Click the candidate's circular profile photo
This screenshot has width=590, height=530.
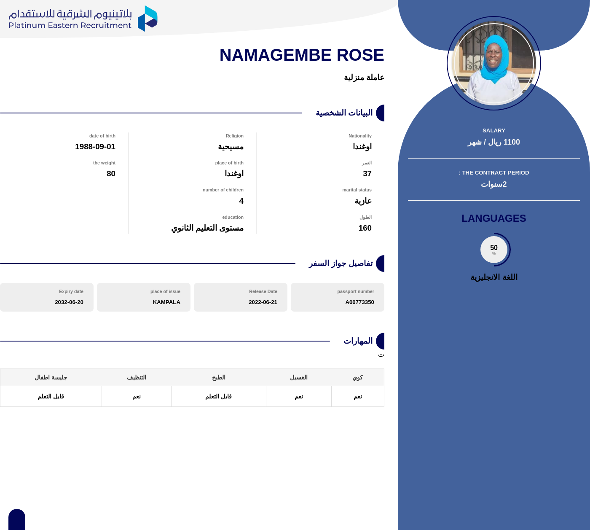point(493,63)
